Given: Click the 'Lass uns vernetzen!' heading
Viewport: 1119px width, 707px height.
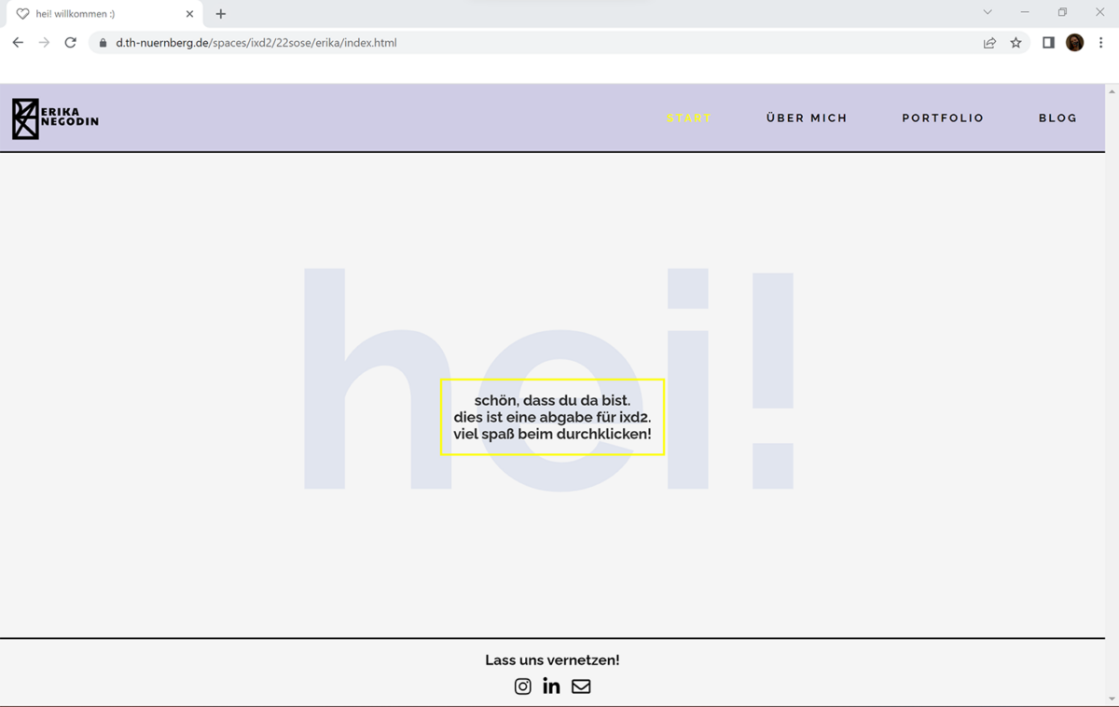Looking at the screenshot, I should click(552, 660).
